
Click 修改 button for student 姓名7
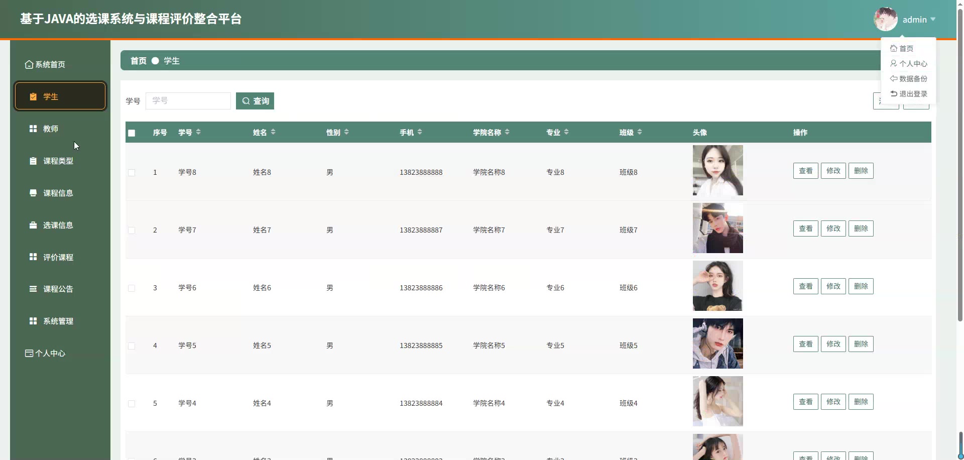coord(833,228)
